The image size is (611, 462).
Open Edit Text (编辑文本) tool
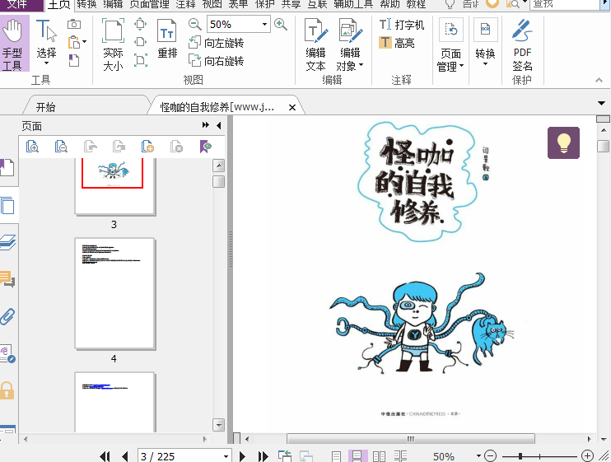315,44
